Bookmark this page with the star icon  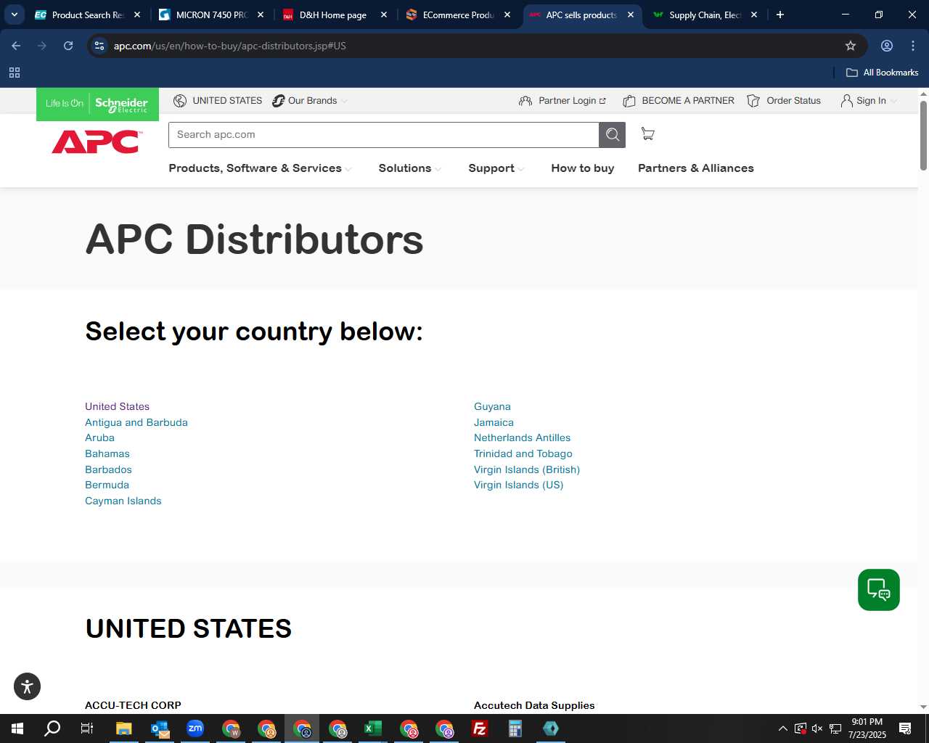(x=851, y=46)
